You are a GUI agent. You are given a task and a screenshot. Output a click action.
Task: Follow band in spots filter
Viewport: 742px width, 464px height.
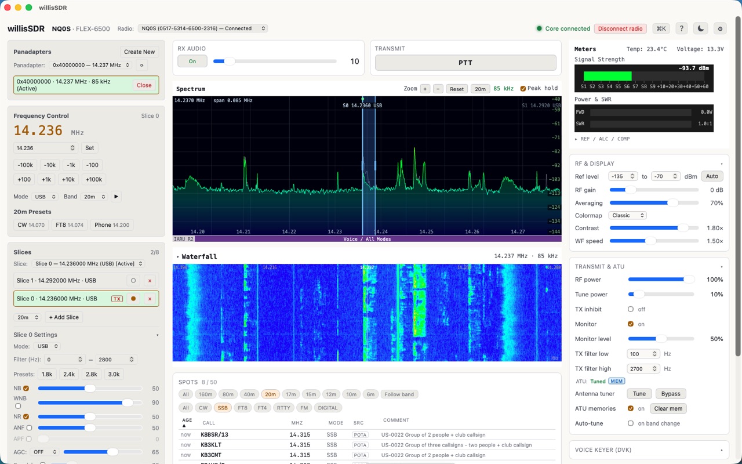pyautogui.click(x=399, y=394)
